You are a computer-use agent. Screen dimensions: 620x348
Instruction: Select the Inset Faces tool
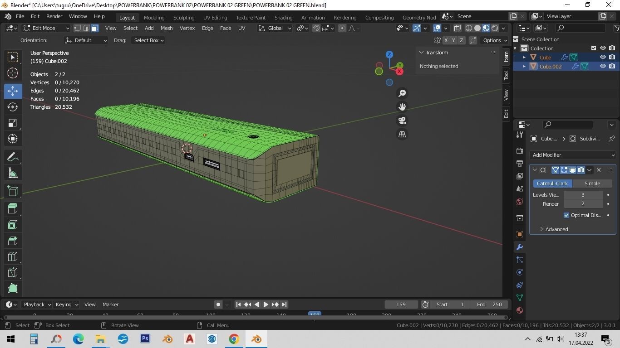(13, 225)
